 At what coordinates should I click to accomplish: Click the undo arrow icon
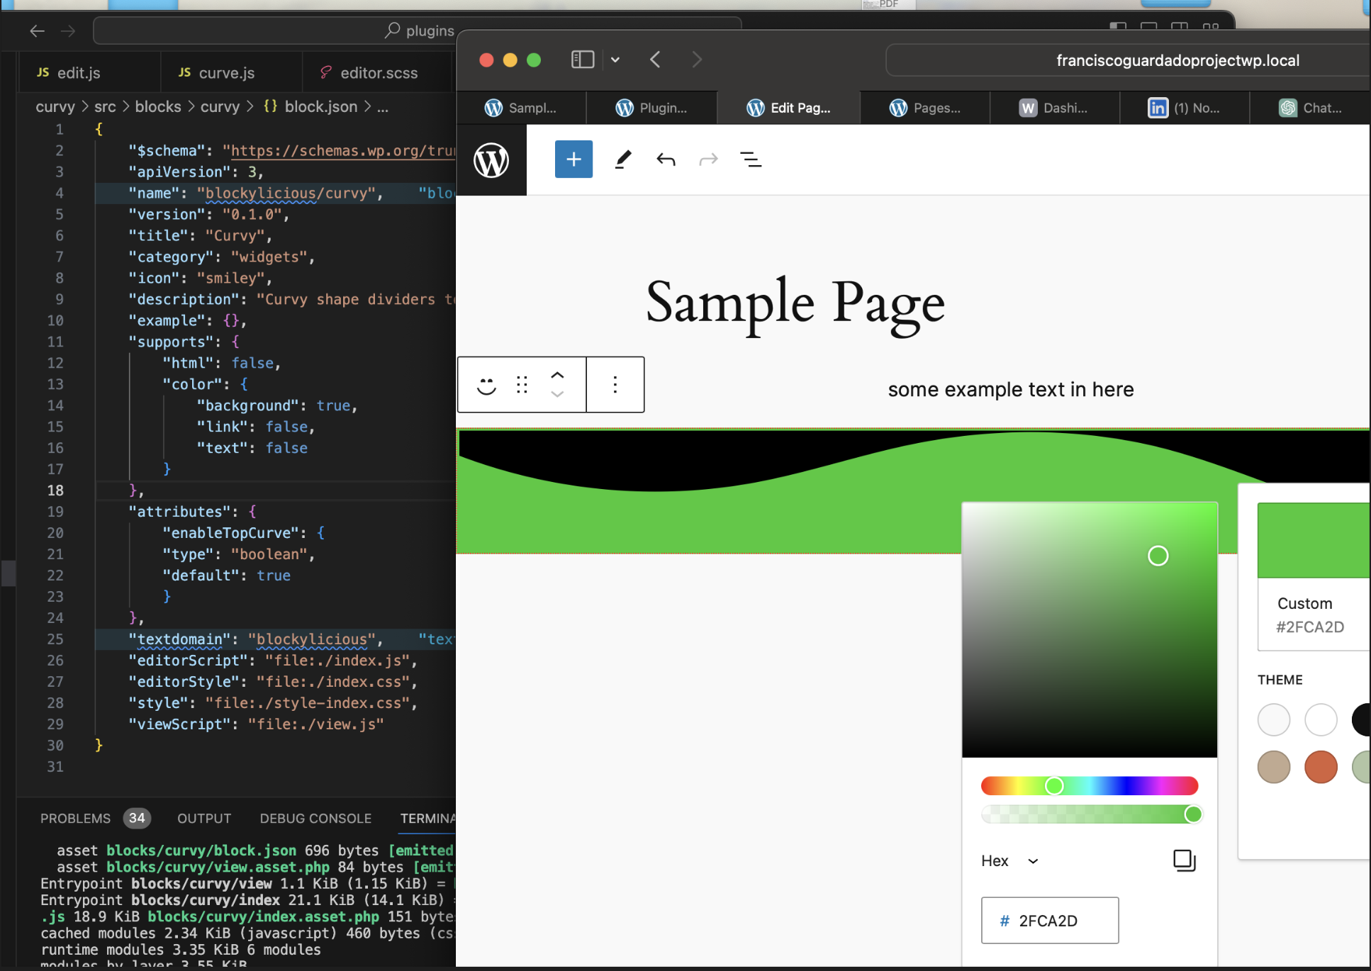pos(666,159)
